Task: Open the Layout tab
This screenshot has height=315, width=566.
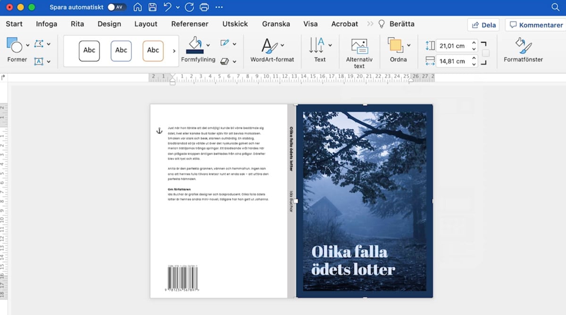Action: [146, 24]
